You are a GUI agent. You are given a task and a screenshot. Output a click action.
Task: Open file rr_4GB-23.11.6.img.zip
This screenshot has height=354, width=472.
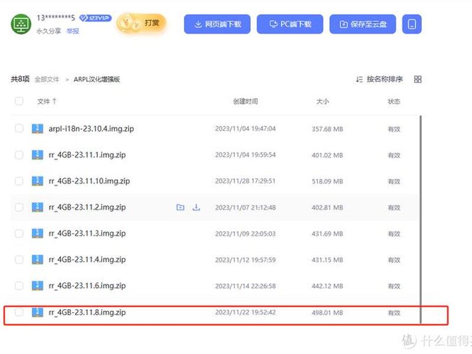(87, 286)
